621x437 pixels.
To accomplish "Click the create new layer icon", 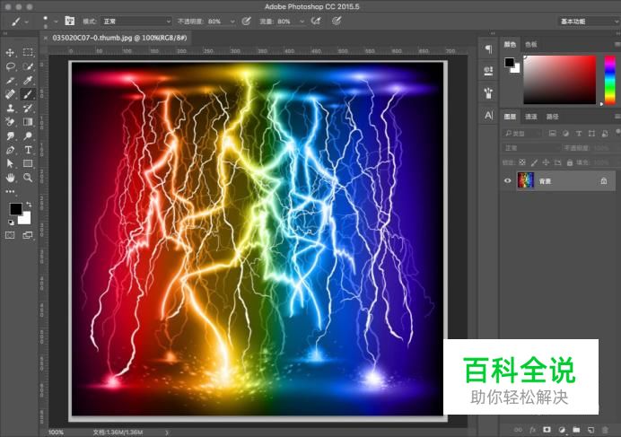I will coord(590,431).
